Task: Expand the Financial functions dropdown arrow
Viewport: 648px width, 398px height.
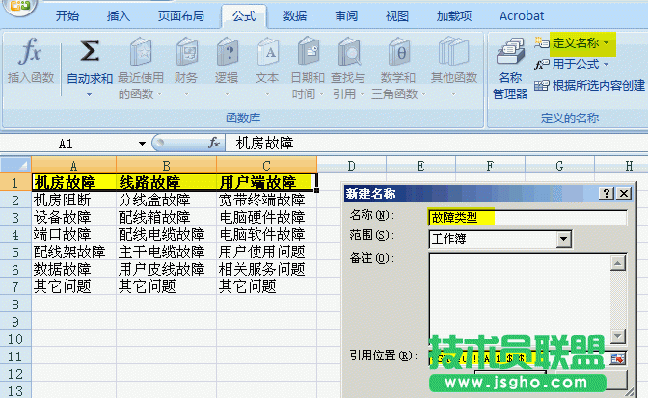Action: point(186,94)
